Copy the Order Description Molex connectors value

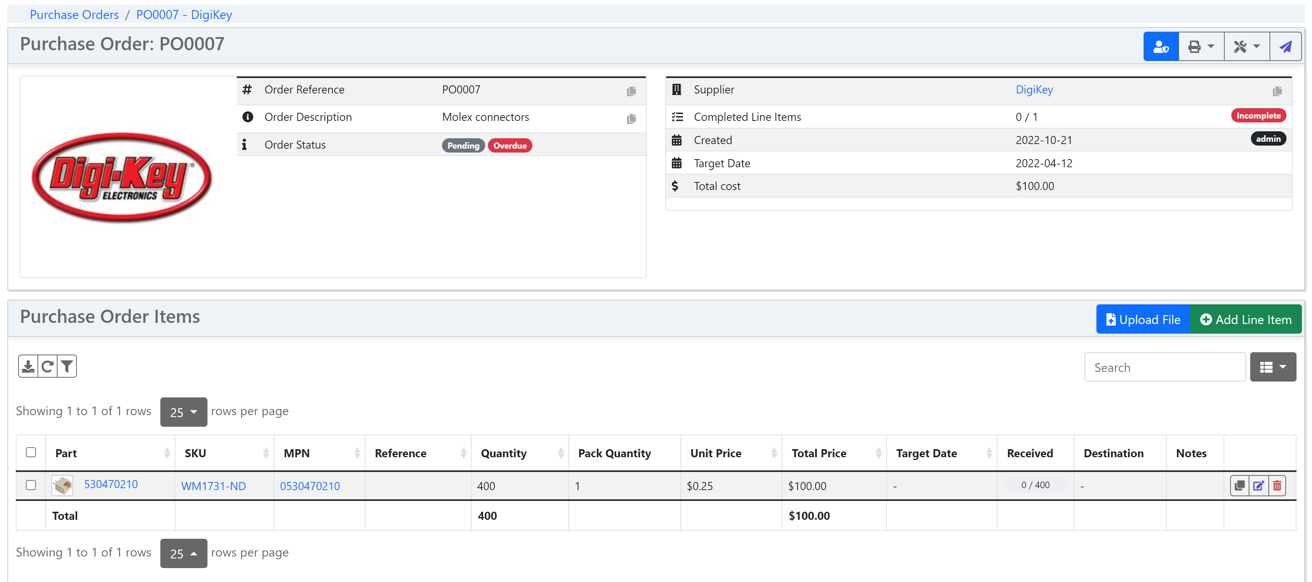click(631, 118)
